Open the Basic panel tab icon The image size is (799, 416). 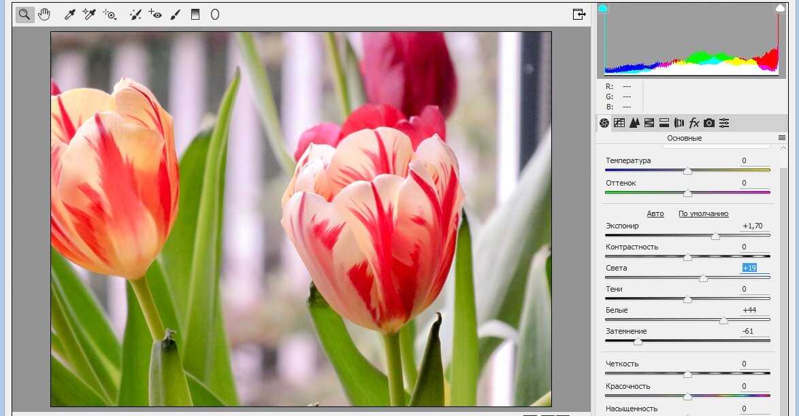tap(604, 123)
